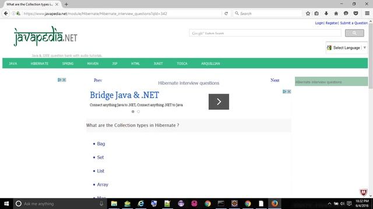
Task: Click the Submit a Question link
Action: 354,23
